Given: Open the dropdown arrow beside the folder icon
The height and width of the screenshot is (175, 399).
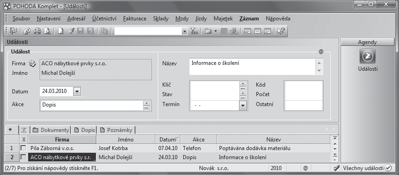Looking at the screenshot, I should [x=215, y=31].
